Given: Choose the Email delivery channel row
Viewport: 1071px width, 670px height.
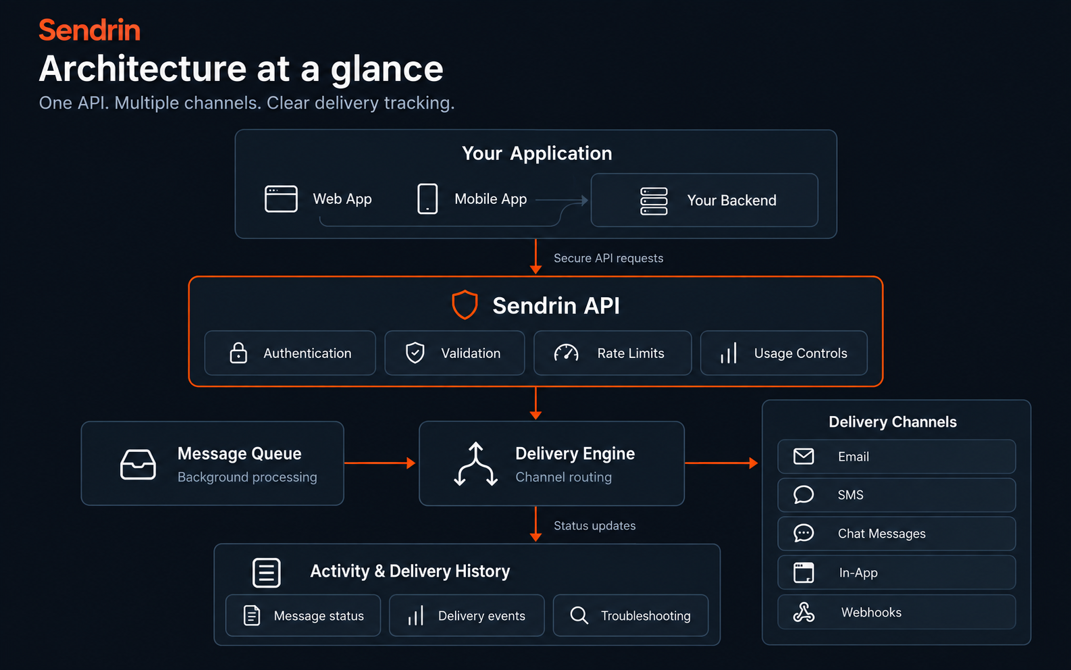Looking at the screenshot, I should pyautogui.click(x=897, y=457).
